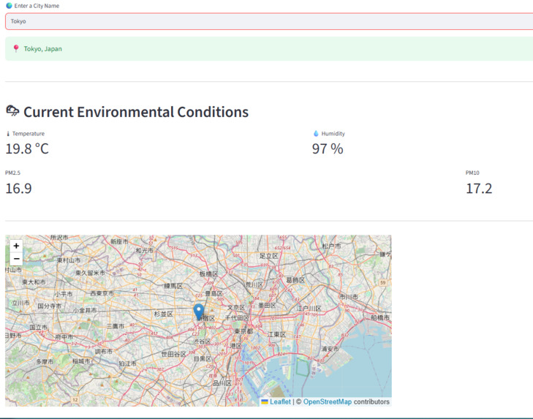Click the 杉並区 label on the map
The width and height of the screenshot is (533, 419).
tap(164, 314)
